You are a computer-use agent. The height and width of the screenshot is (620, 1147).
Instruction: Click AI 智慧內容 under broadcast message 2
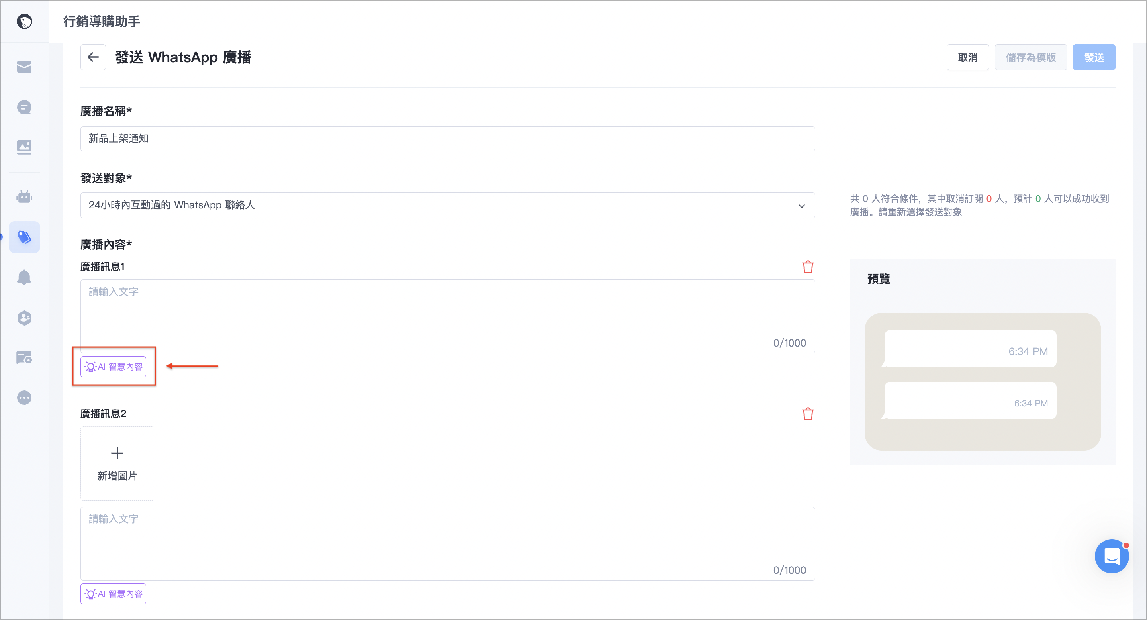(x=113, y=594)
